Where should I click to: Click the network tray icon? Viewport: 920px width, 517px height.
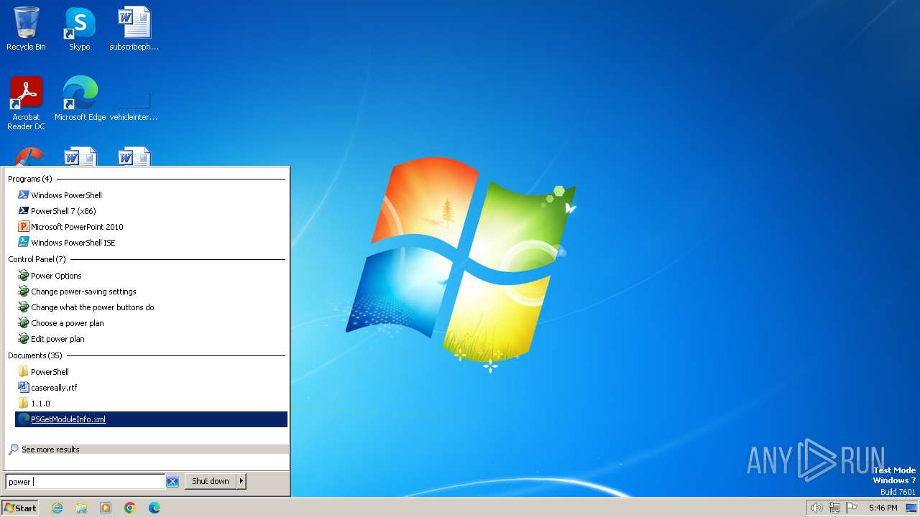pos(834,508)
